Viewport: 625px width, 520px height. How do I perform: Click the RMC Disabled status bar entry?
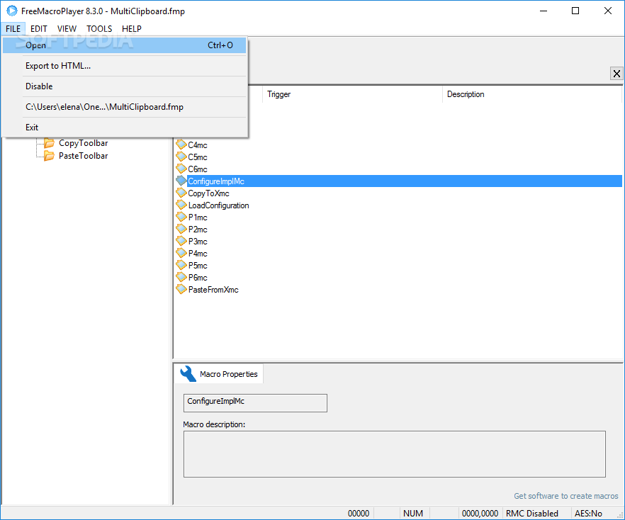click(531, 513)
